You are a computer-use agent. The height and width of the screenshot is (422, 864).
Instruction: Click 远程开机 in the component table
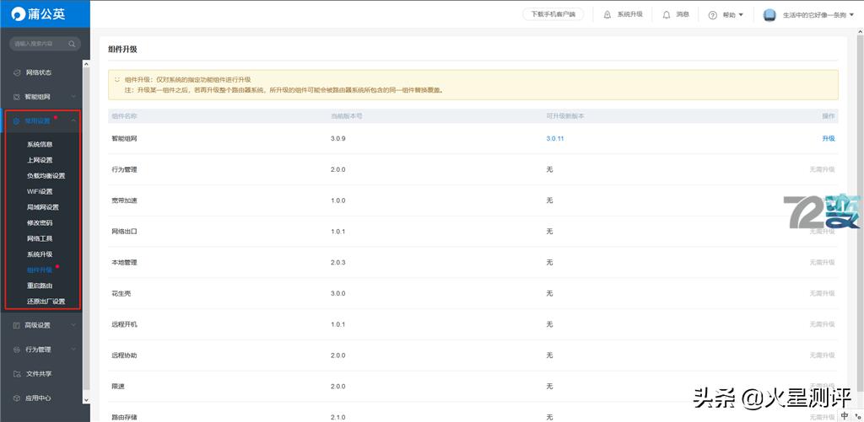(x=125, y=324)
